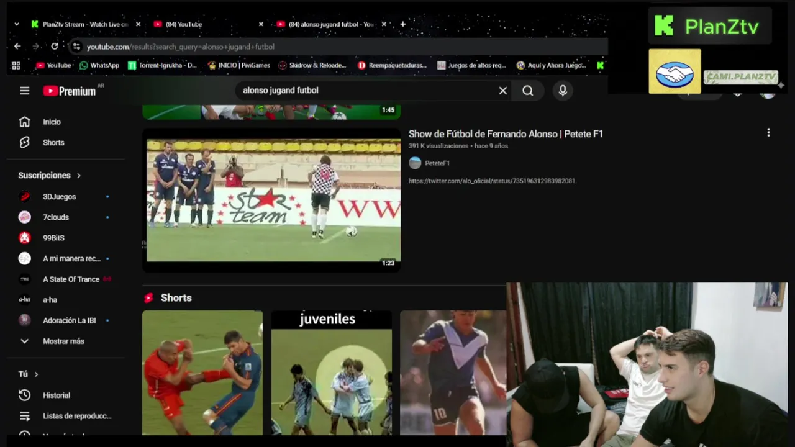Open Juegos de altos req... bookmark
This screenshot has height=447, width=795.
pos(471,65)
